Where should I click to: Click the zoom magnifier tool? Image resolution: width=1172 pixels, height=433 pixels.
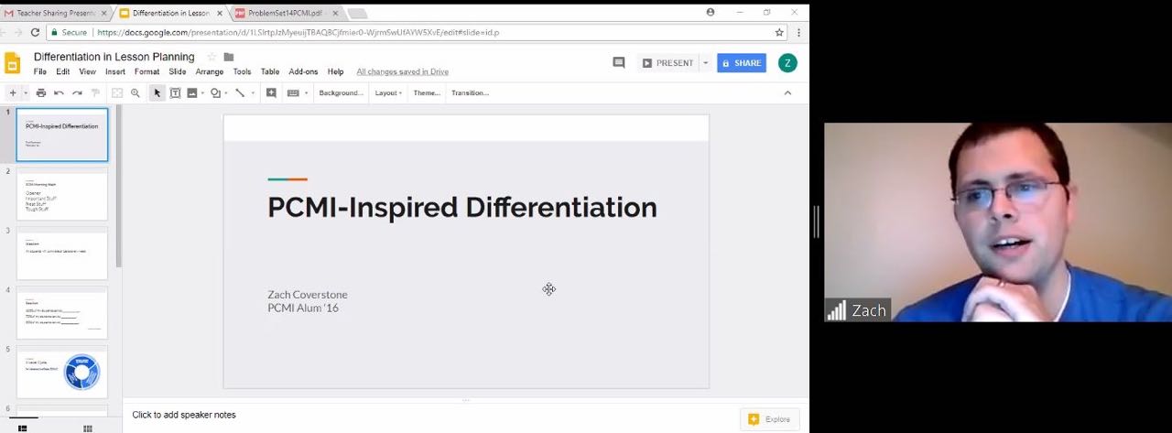[136, 92]
